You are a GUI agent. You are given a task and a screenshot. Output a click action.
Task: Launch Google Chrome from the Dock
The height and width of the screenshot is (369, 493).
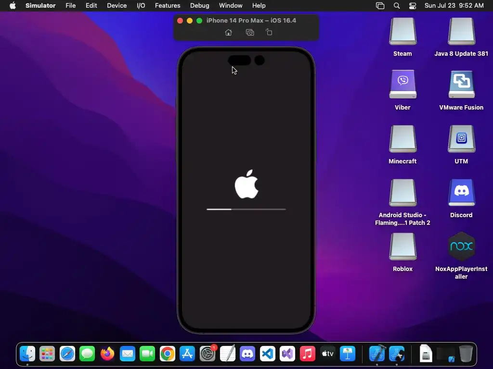pos(167,354)
